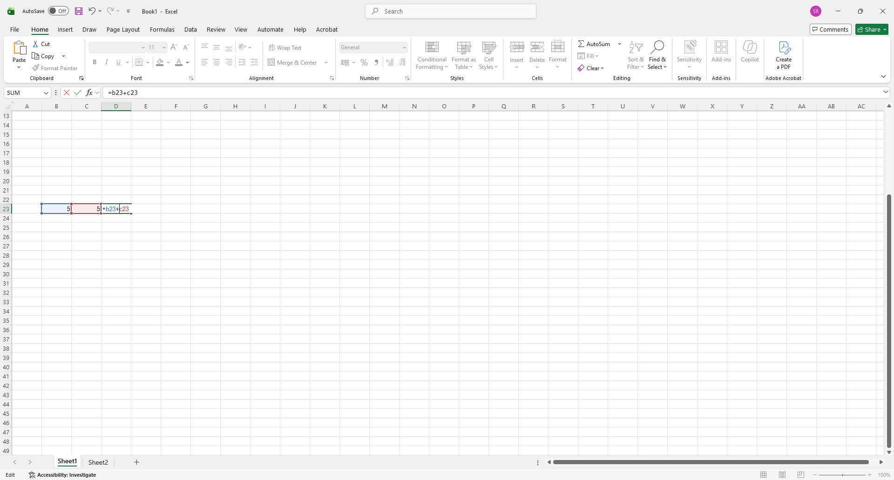Select the Format Painter tool
Screen dimensions: 894x480
point(54,68)
